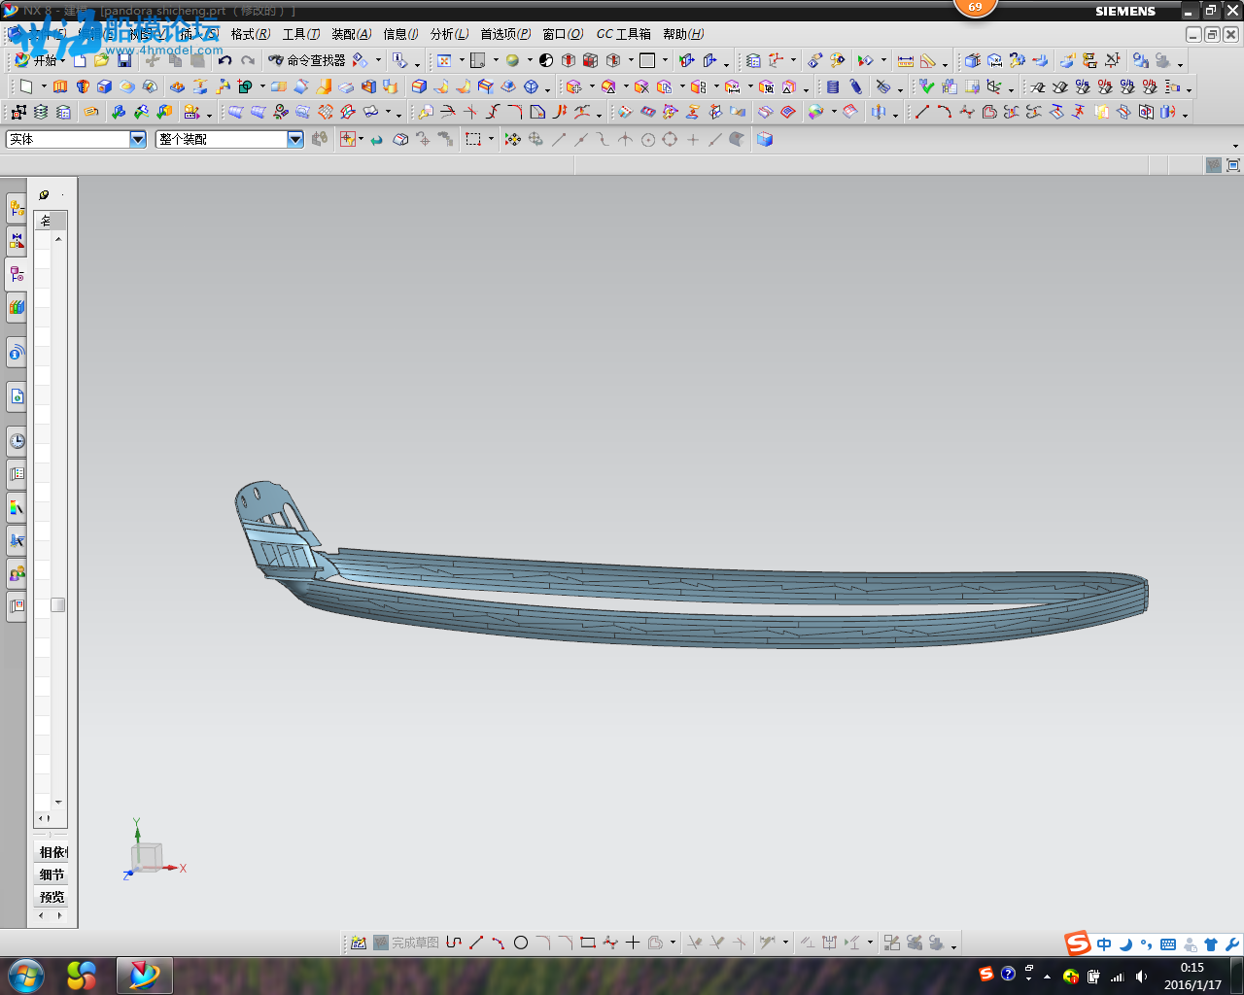Screen dimensions: 1244x995
Task: Select the sketch Arc tool in the bottom toolbar
Action: [499, 943]
